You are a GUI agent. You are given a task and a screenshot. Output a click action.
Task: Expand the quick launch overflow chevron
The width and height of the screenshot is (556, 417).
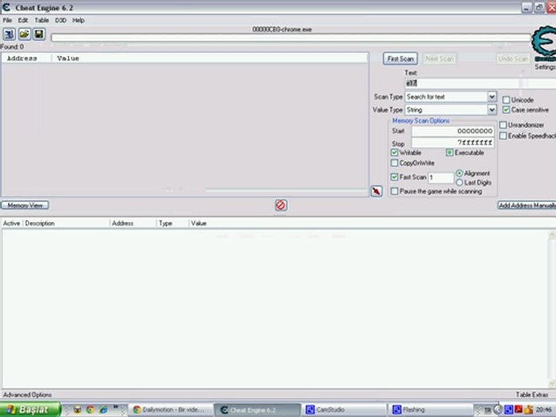click(116, 407)
